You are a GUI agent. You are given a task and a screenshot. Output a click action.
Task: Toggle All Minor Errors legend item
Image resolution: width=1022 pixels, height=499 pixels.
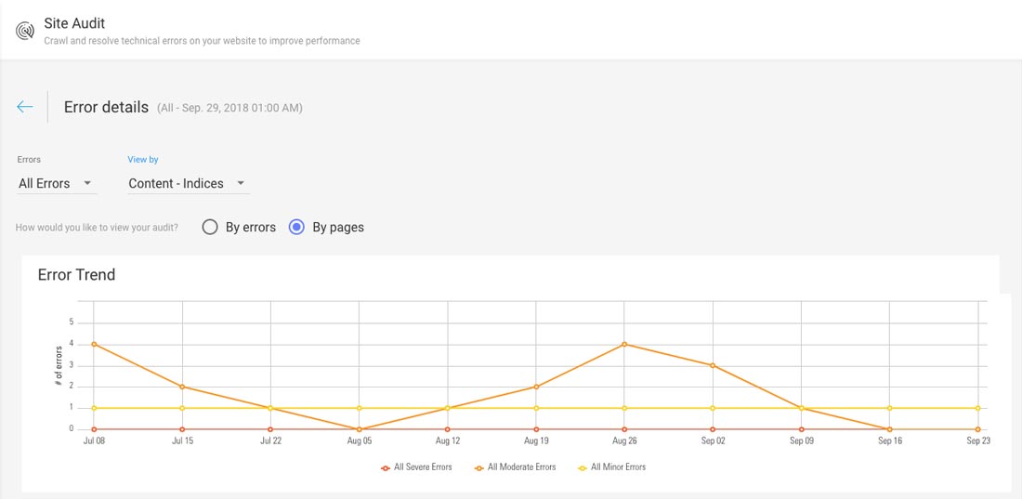[x=611, y=467]
